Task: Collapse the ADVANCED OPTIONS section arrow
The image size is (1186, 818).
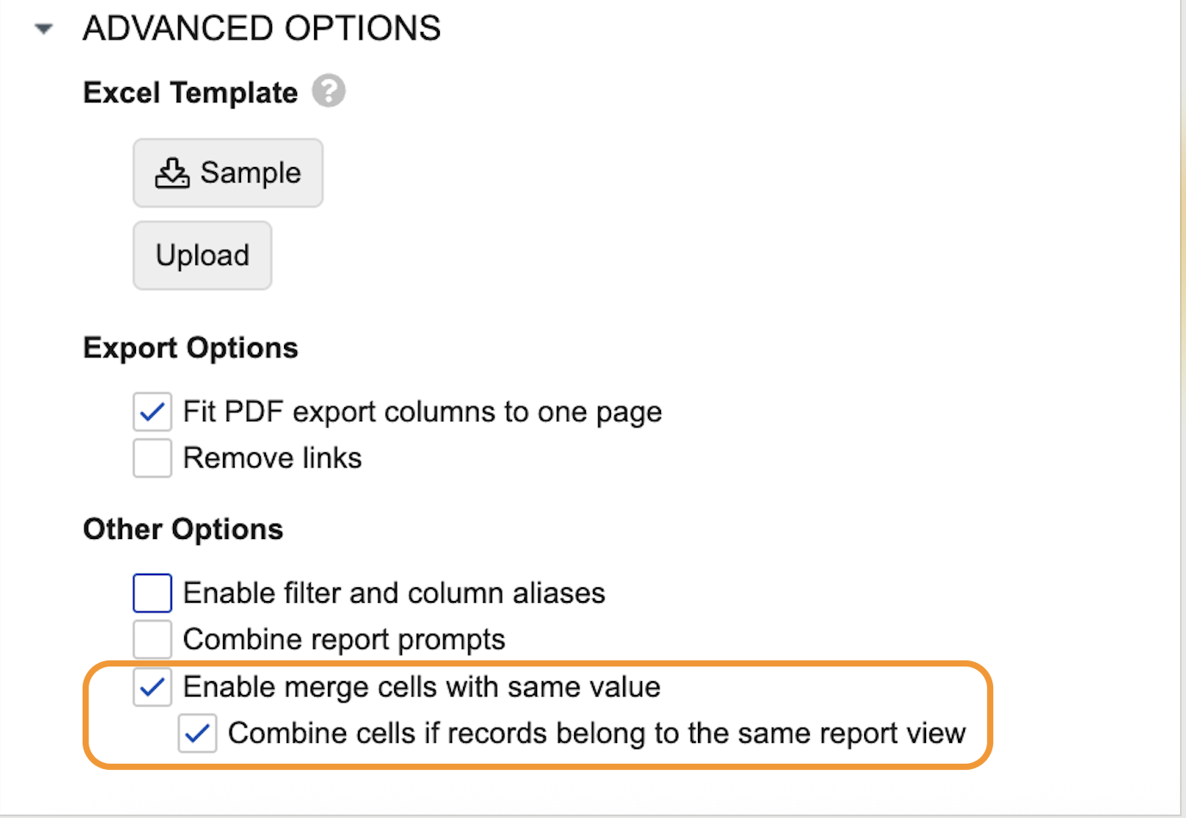Action: (44, 29)
